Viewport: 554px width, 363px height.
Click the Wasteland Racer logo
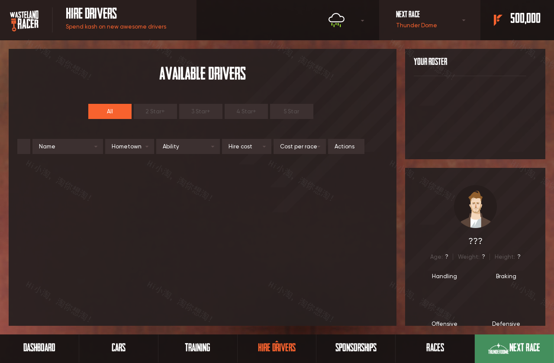(x=24, y=20)
